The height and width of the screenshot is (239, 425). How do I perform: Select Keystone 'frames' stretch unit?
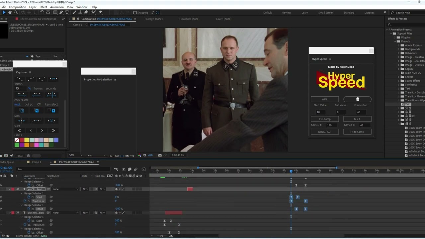(38, 88)
